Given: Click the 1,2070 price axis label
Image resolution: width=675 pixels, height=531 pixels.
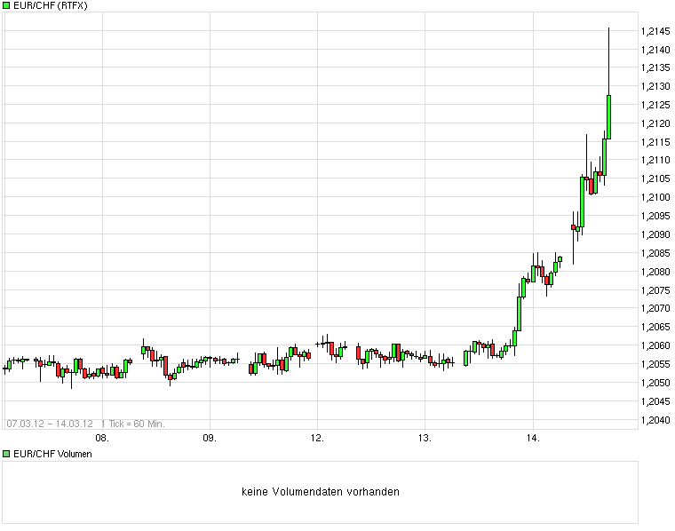Looking at the screenshot, I should [655, 308].
